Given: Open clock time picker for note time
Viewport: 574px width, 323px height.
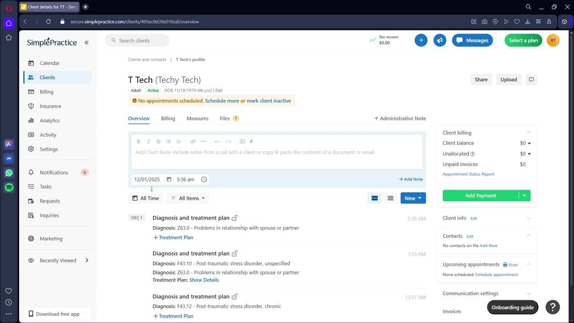Looking at the screenshot, I should (x=204, y=179).
